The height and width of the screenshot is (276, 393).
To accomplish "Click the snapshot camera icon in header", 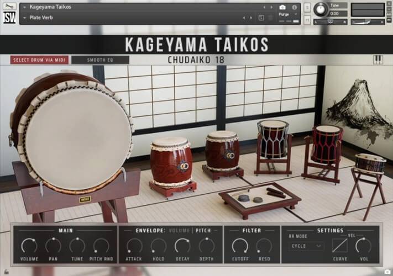I will click(x=282, y=7).
